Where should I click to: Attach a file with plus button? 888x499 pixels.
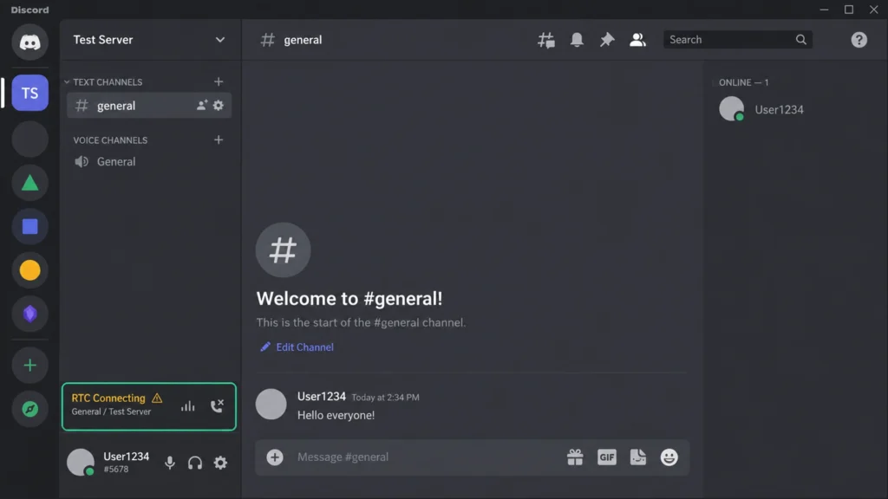click(x=275, y=457)
